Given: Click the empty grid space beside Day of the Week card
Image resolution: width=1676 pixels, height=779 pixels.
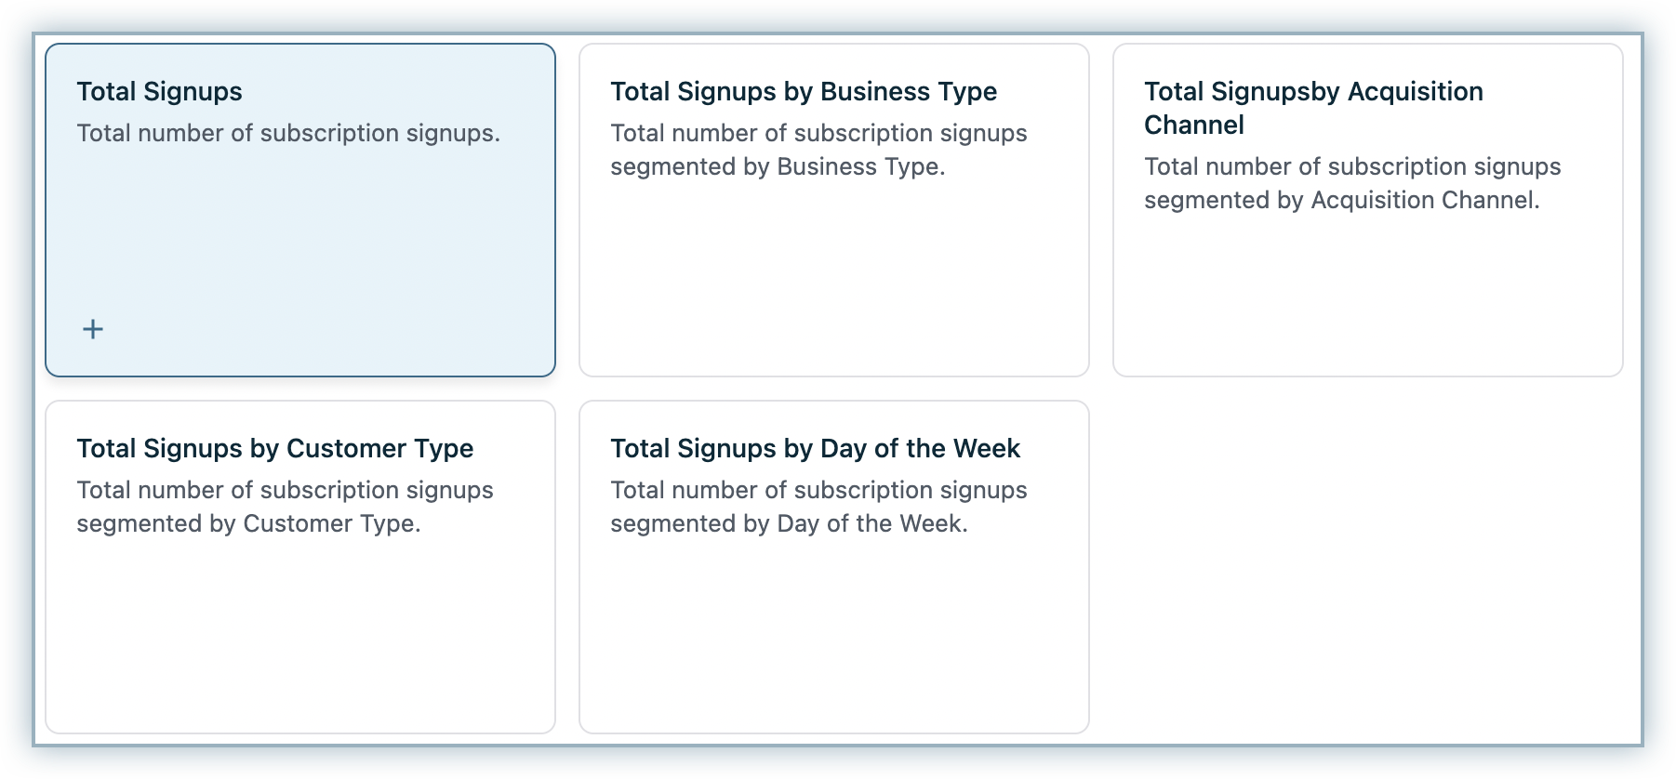Looking at the screenshot, I should [x=1367, y=567].
